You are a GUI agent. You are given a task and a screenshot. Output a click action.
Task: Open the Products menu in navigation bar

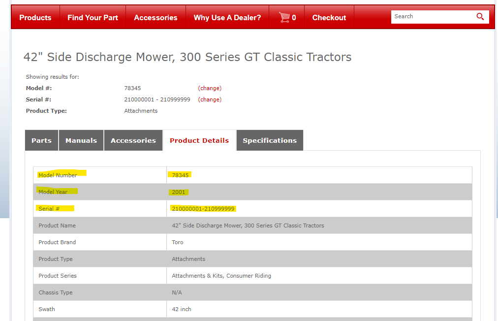click(35, 18)
